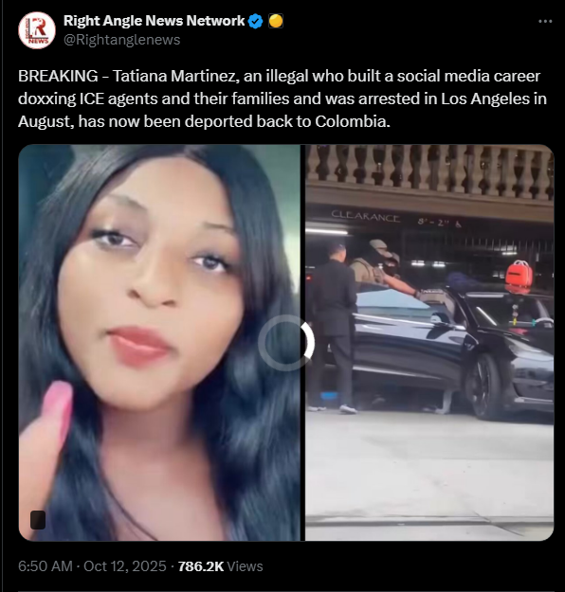565x592 pixels.
Task: Click the loading spinner in the video center
Action: (x=286, y=343)
